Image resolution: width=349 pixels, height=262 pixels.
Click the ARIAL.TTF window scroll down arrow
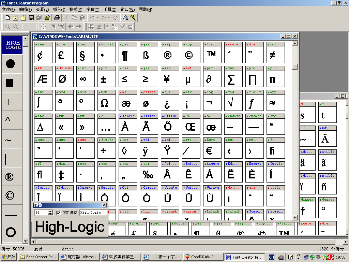295,218
